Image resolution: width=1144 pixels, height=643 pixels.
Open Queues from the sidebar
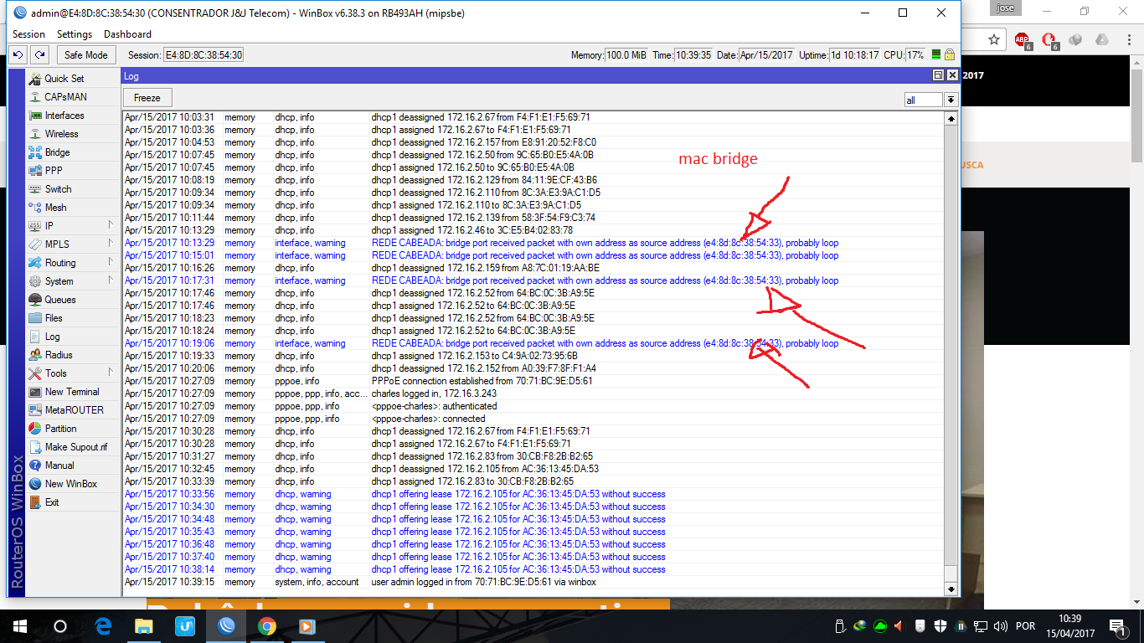(x=60, y=300)
